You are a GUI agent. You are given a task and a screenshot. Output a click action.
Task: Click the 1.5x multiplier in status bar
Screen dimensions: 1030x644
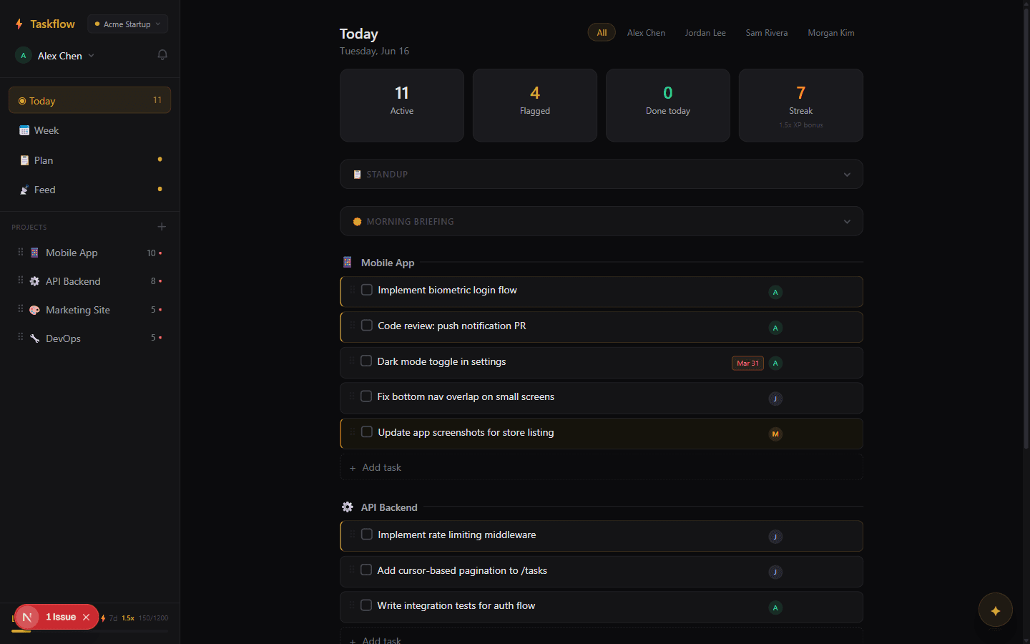128,618
